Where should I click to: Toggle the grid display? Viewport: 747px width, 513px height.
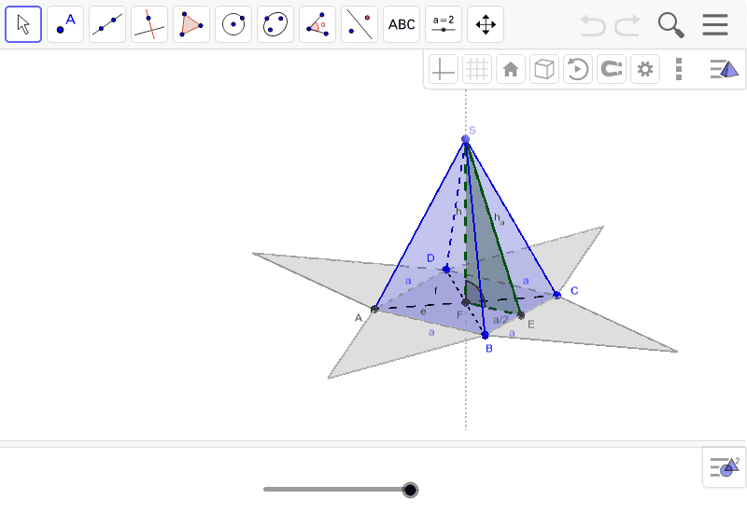coord(477,69)
